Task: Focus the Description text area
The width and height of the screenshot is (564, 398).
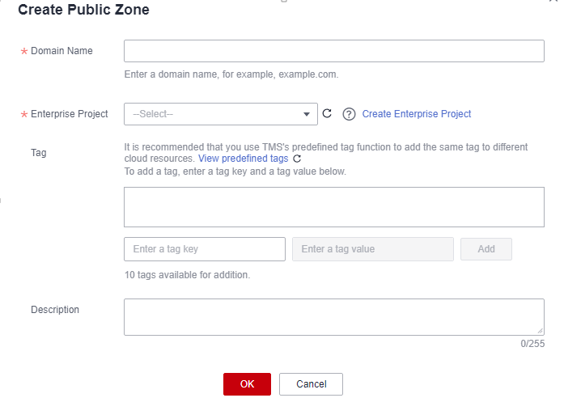Action: pos(333,316)
